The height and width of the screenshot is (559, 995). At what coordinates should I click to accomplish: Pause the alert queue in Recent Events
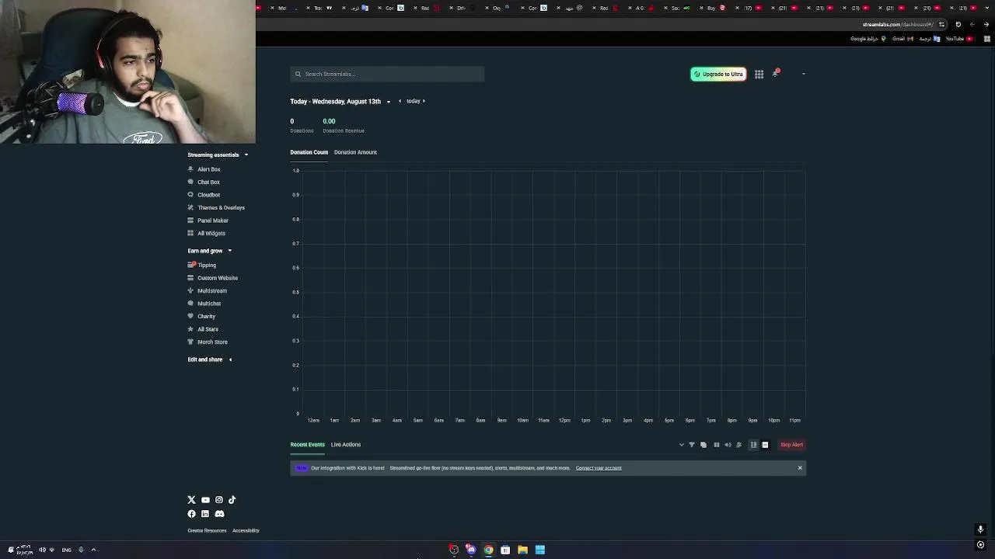click(x=717, y=445)
